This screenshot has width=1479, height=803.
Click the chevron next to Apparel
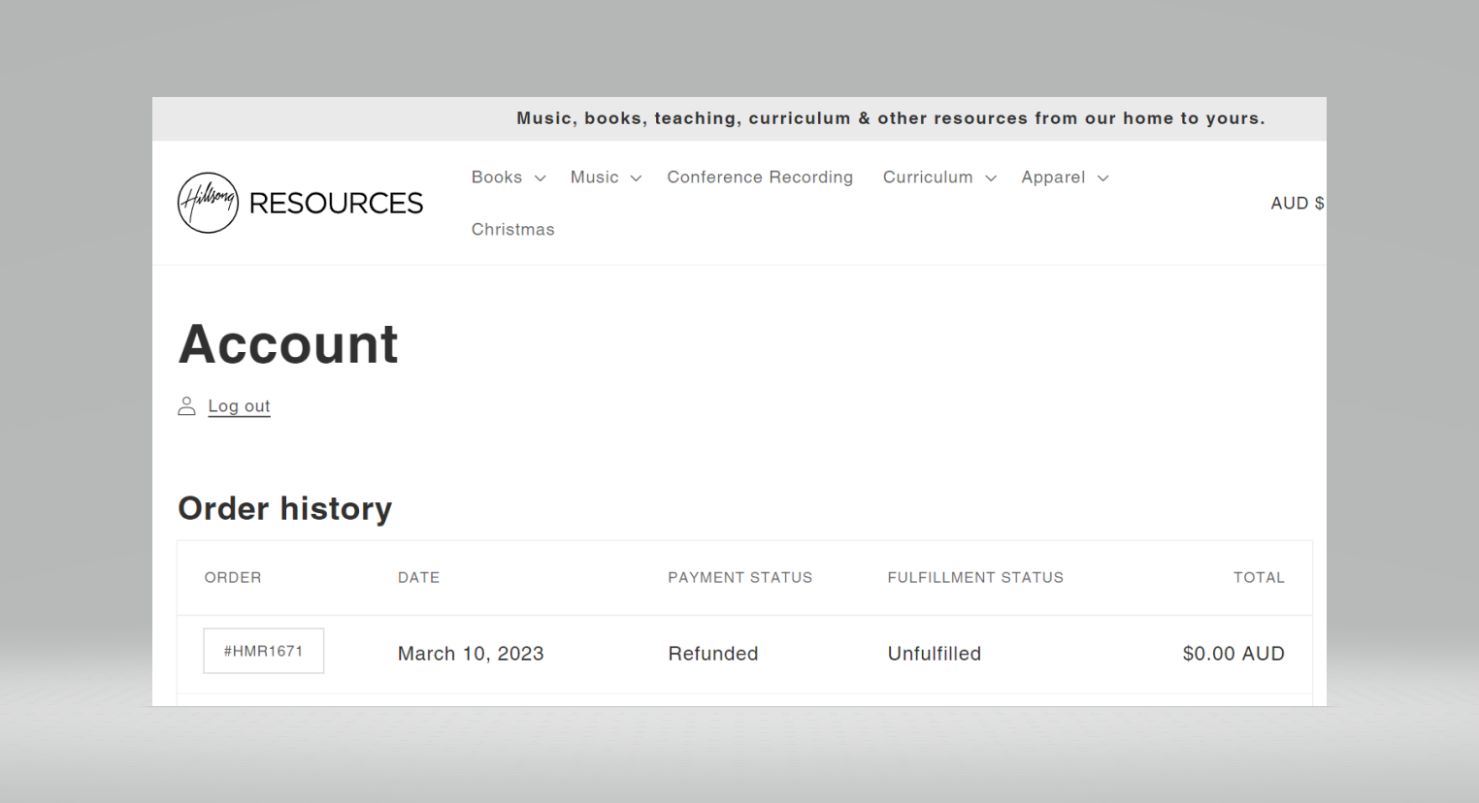tap(1103, 178)
